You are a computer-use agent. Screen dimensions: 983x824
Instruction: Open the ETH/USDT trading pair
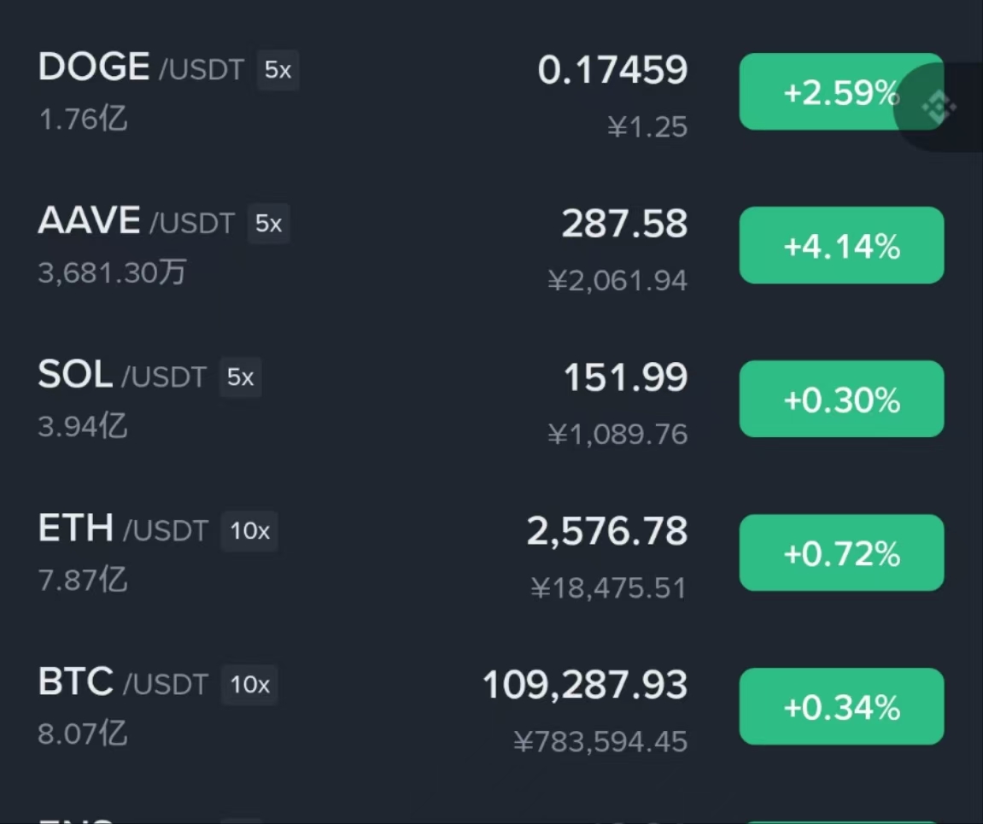(x=492, y=552)
